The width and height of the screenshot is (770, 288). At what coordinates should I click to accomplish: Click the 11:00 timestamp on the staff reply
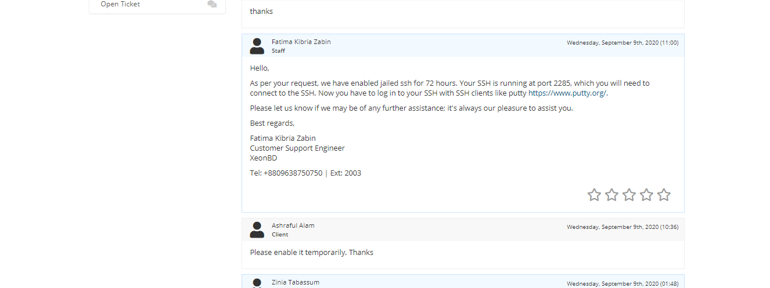pyautogui.click(x=622, y=42)
